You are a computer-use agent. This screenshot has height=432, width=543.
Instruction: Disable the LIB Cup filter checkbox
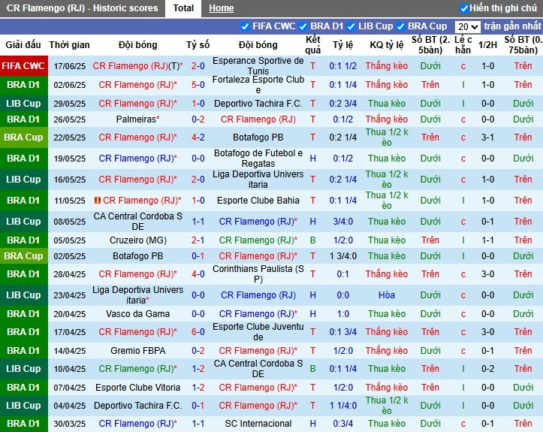coord(351,27)
